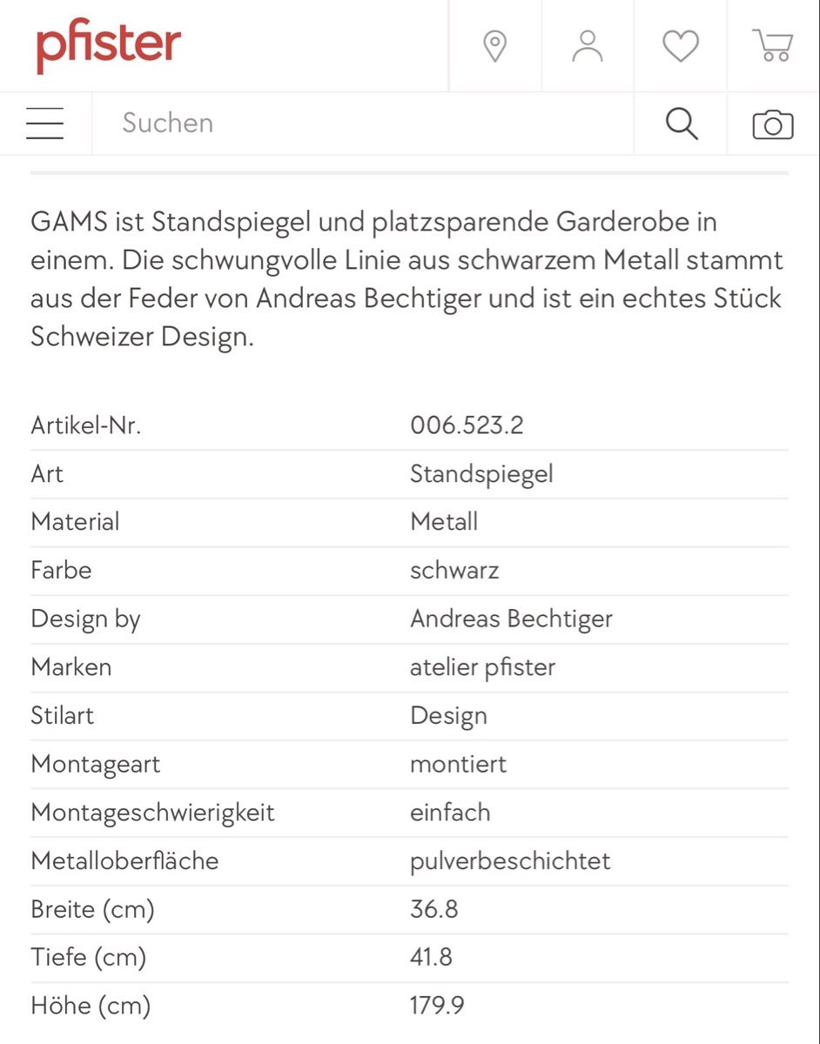Click the Standspiegel value in Art row
Viewport: 820px width, 1044px height.
tap(481, 474)
